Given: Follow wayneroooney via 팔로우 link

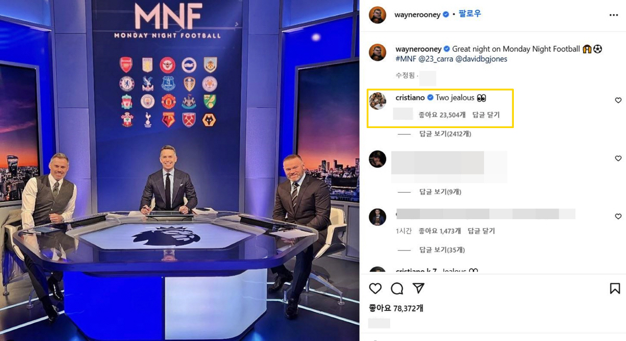Looking at the screenshot, I should coord(469,15).
